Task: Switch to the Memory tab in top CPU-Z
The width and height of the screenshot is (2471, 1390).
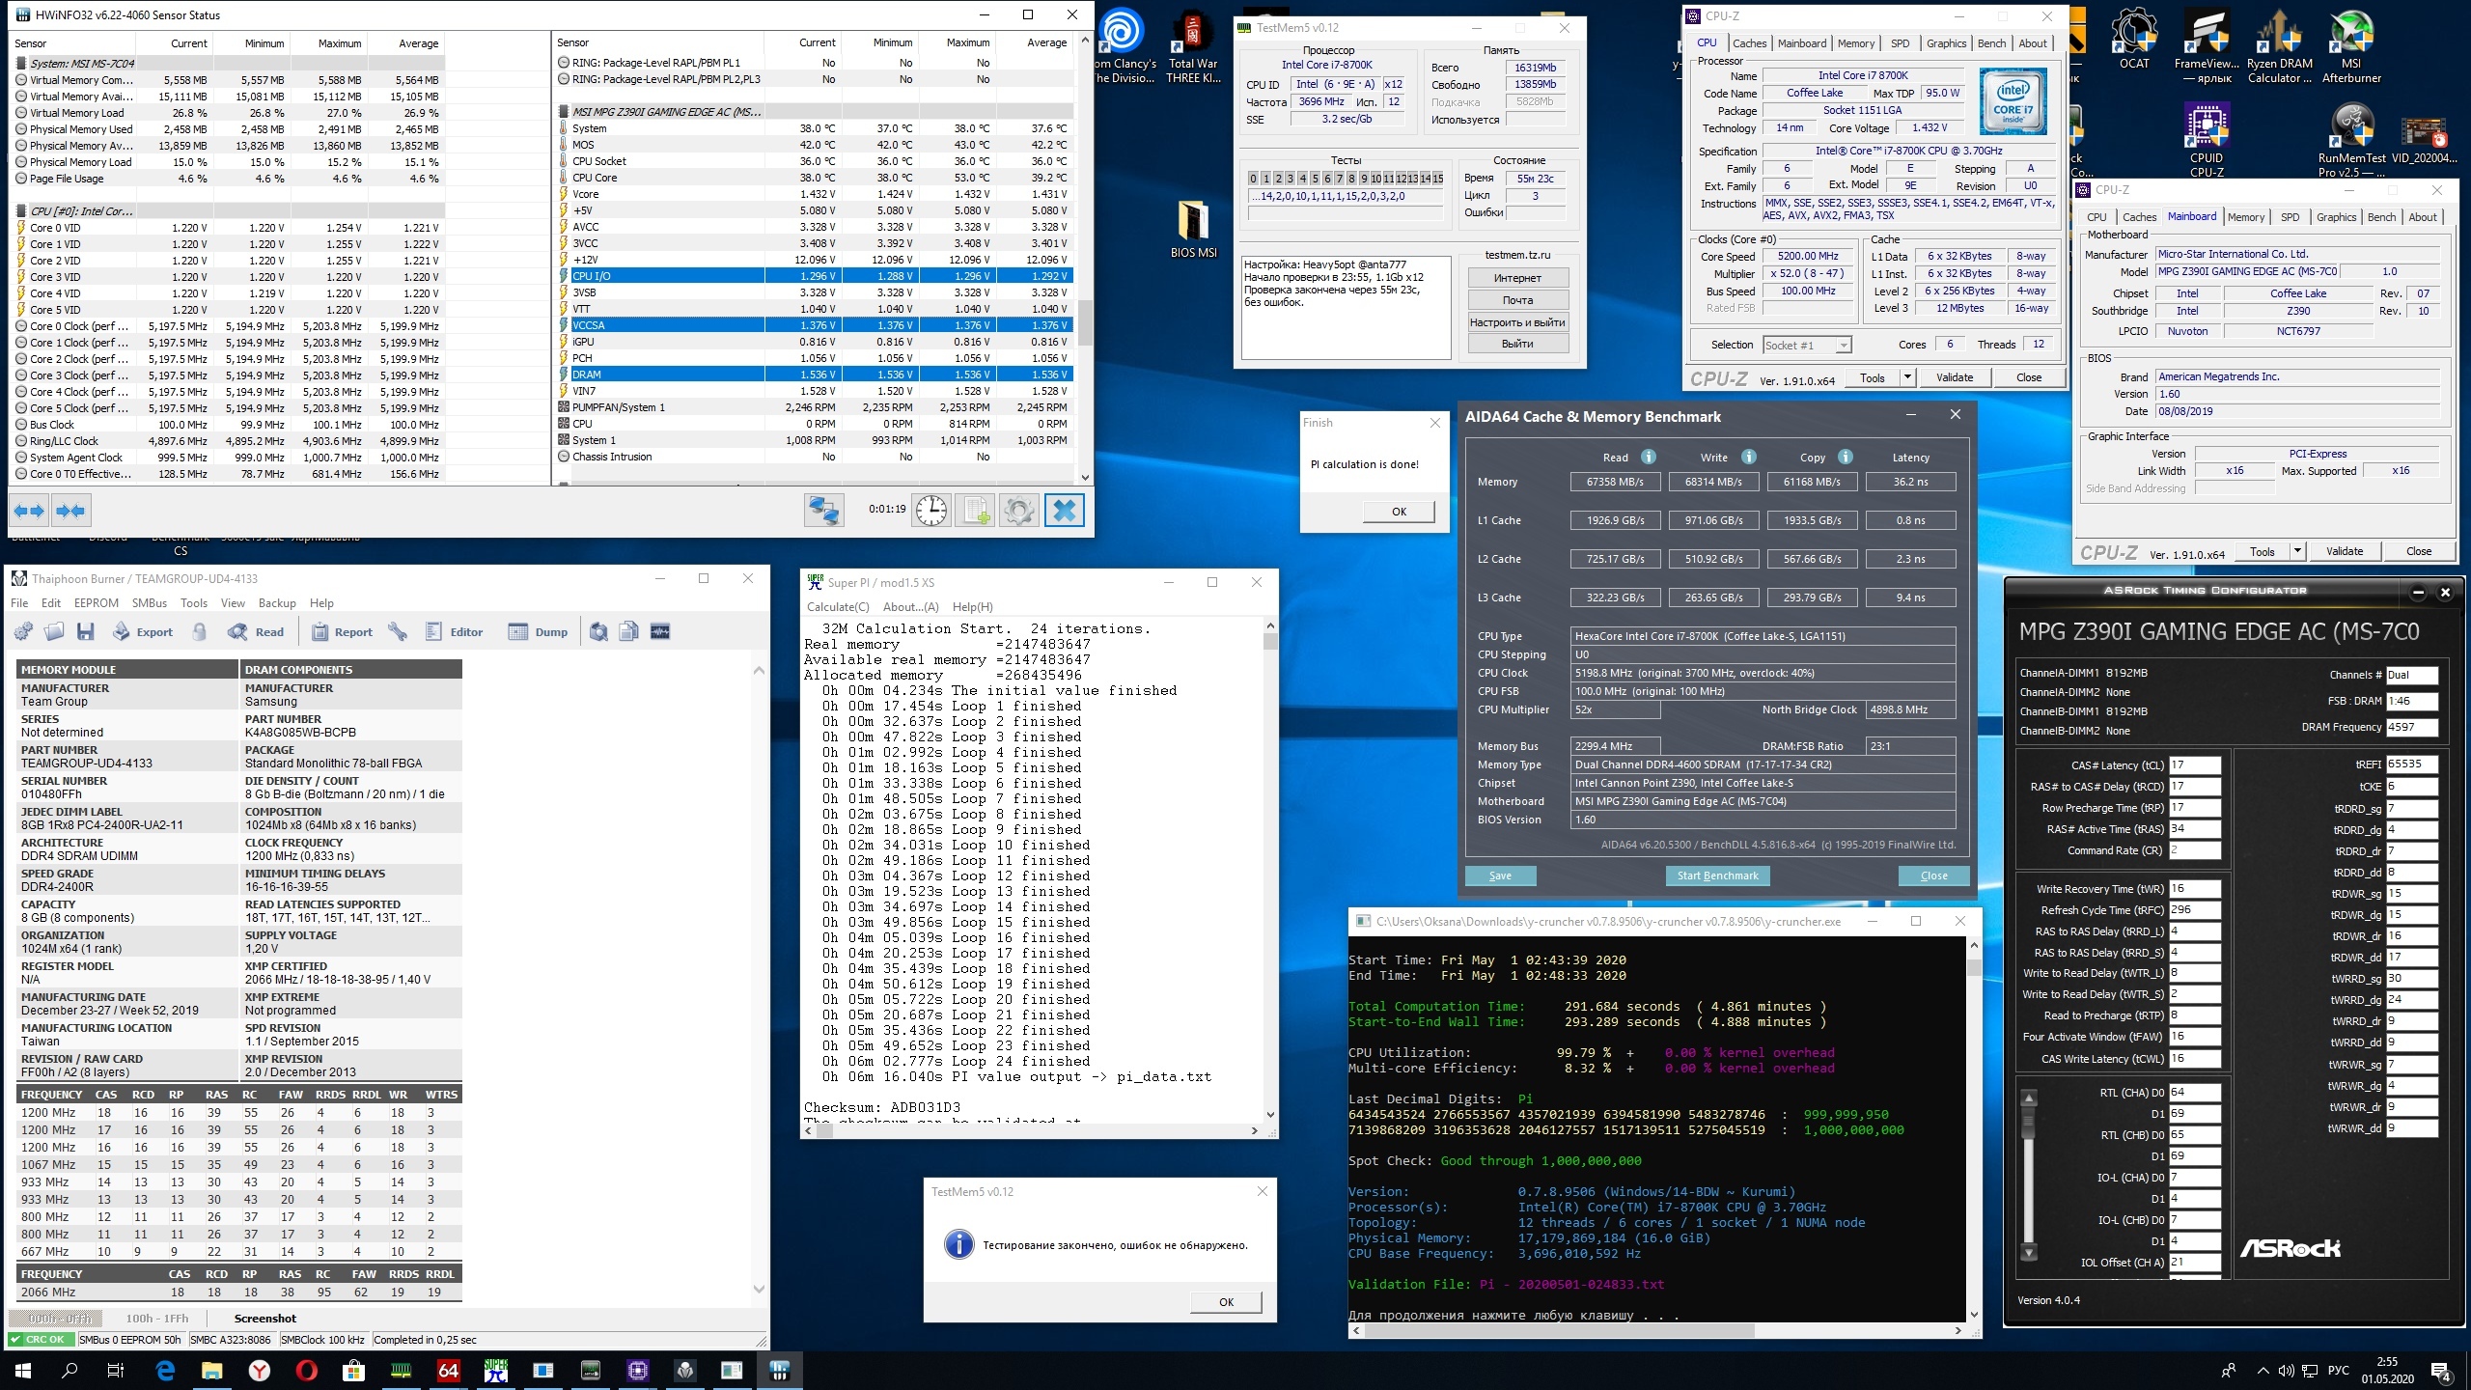Action: click(1855, 43)
